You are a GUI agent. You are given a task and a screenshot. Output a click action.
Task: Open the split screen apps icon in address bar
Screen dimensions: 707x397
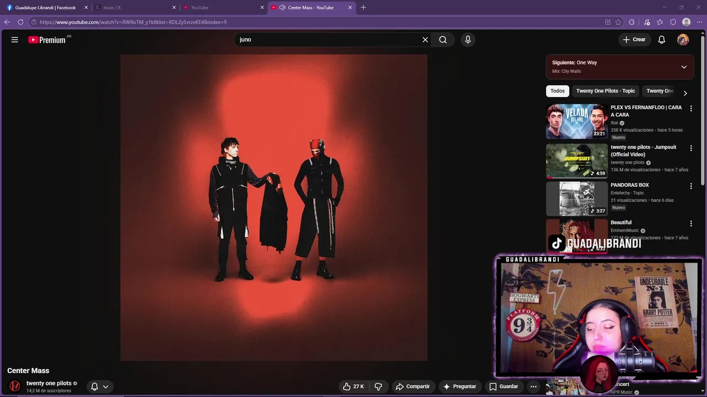[608, 22]
